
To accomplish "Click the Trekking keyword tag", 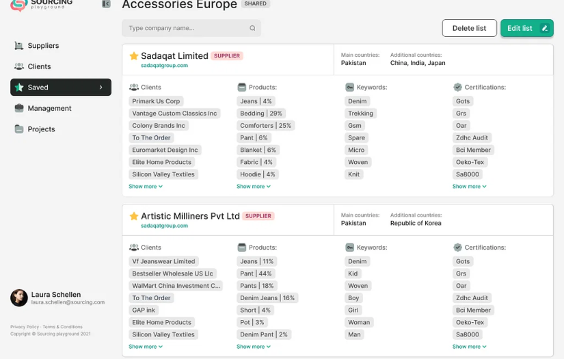I will coord(360,114).
